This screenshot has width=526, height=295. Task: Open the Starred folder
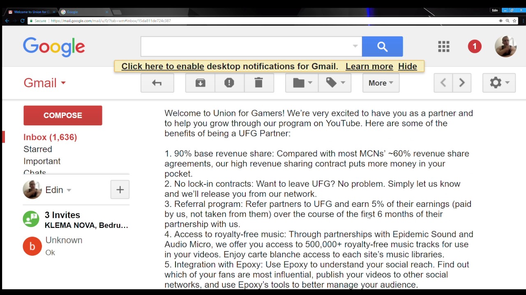click(38, 149)
